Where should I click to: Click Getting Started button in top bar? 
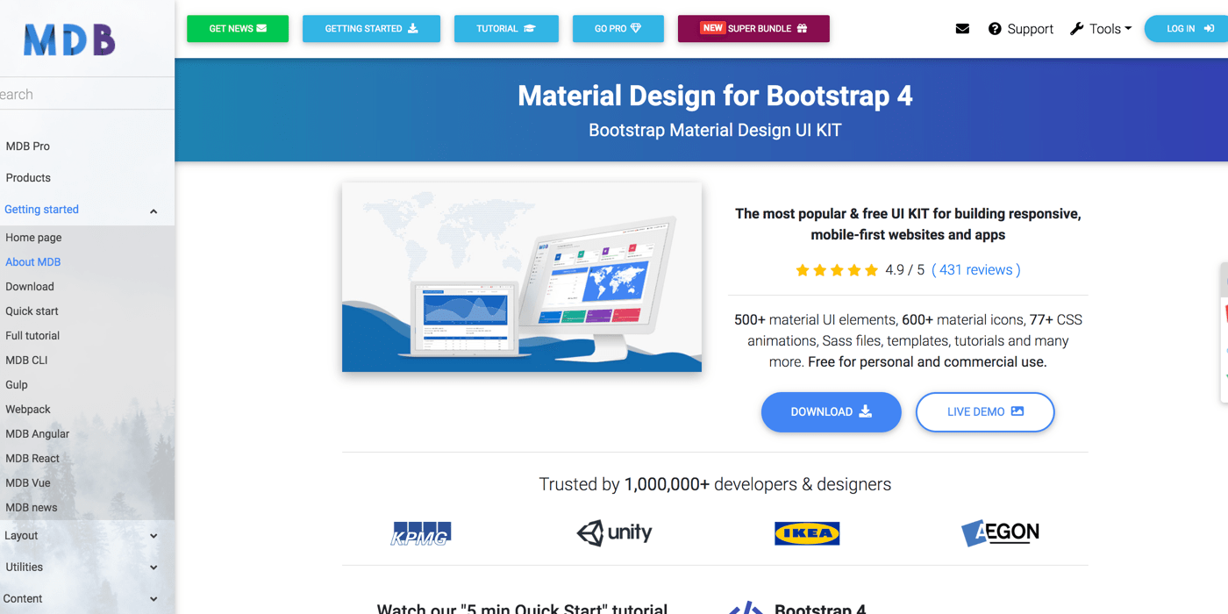371,29
